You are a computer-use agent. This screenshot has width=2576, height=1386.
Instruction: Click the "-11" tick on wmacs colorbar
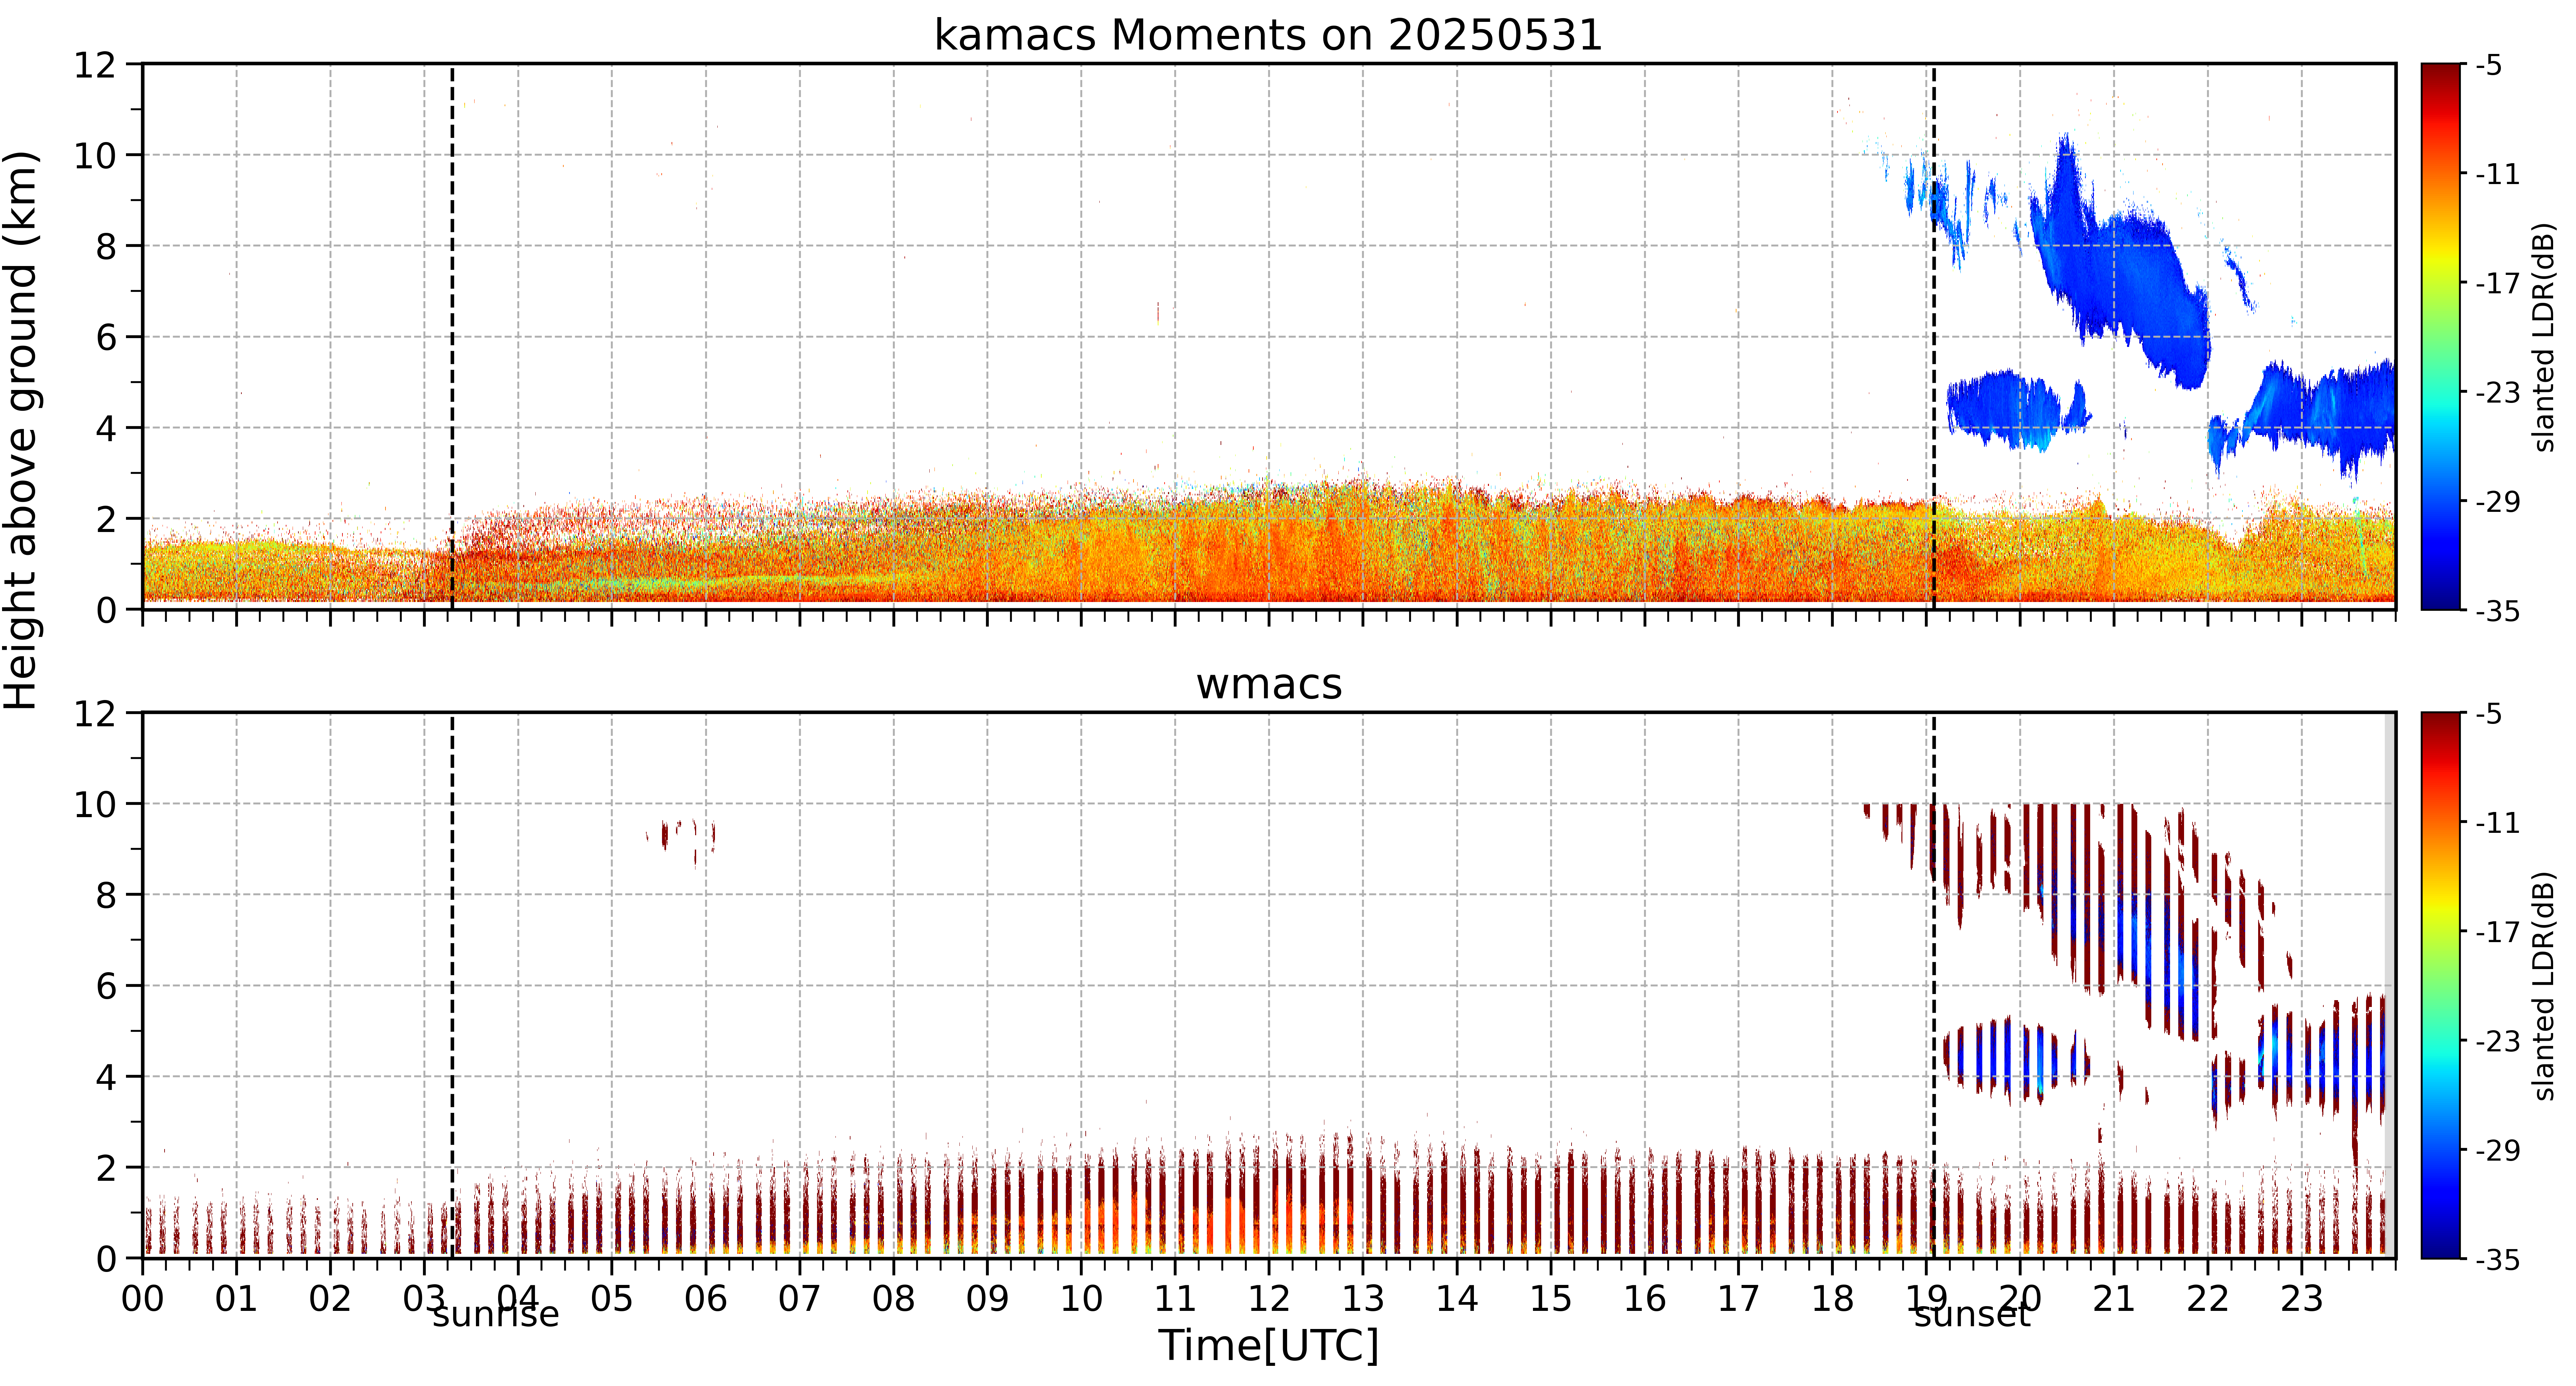coord(2498,823)
